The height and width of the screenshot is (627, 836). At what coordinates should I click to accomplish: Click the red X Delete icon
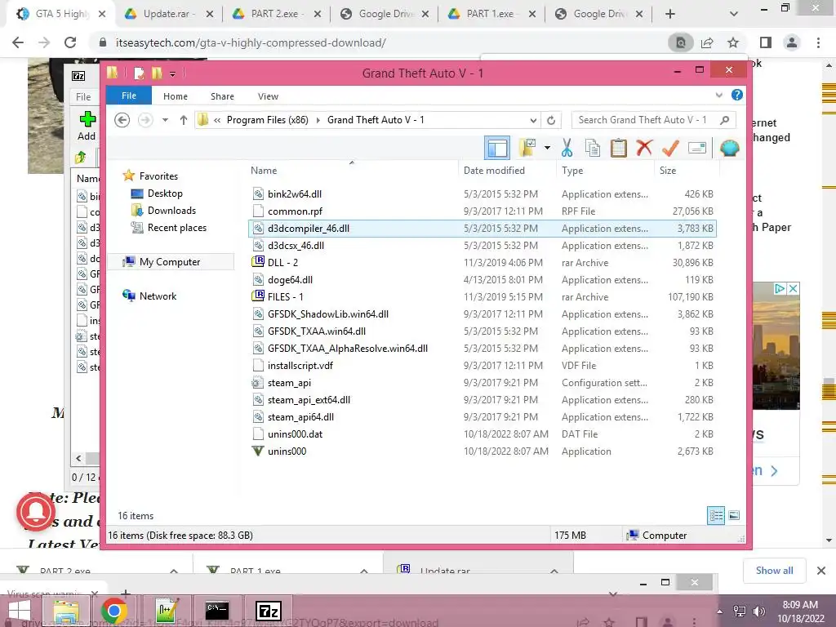tap(644, 148)
